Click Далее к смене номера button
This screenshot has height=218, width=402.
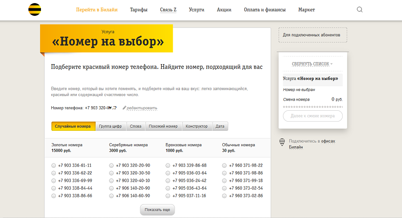click(x=312, y=116)
